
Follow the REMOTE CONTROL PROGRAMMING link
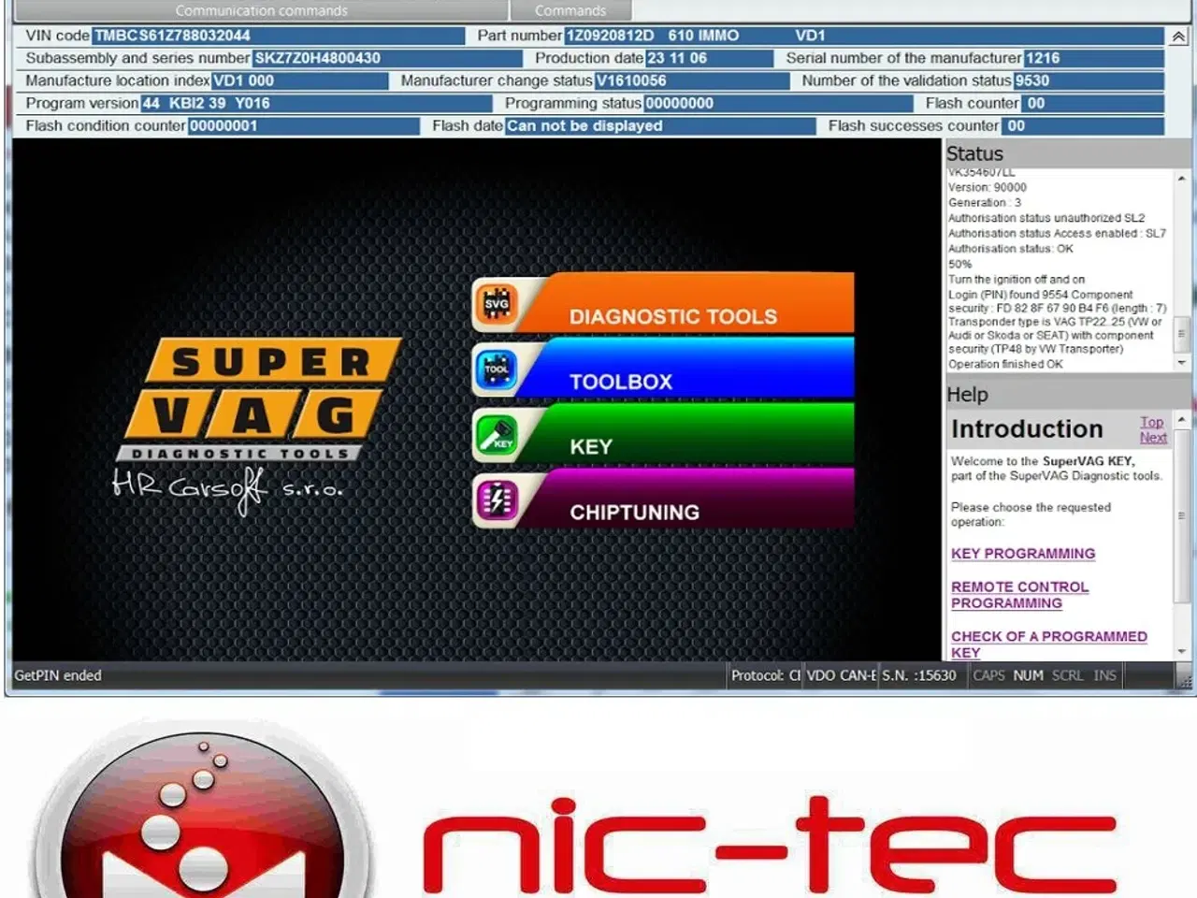coord(1019,595)
